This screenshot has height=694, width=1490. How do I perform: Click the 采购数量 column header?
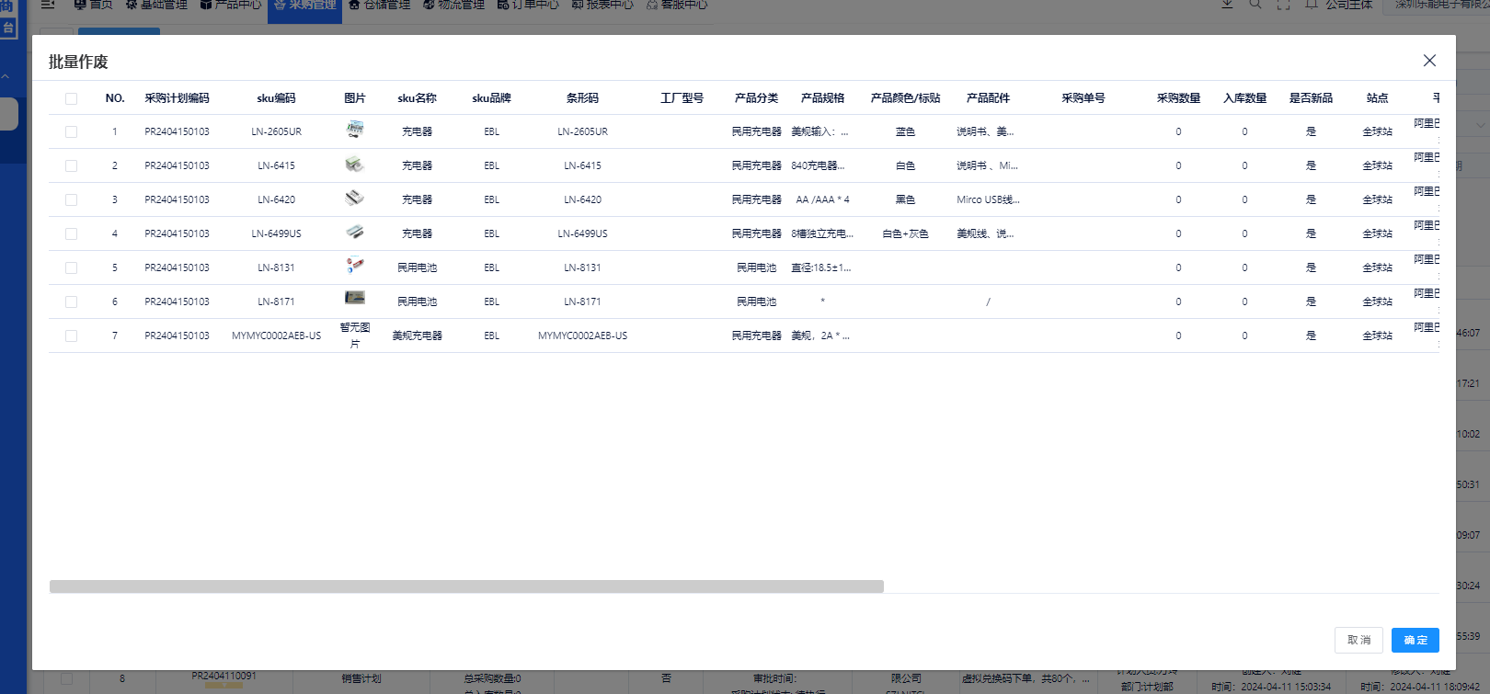coord(1178,98)
